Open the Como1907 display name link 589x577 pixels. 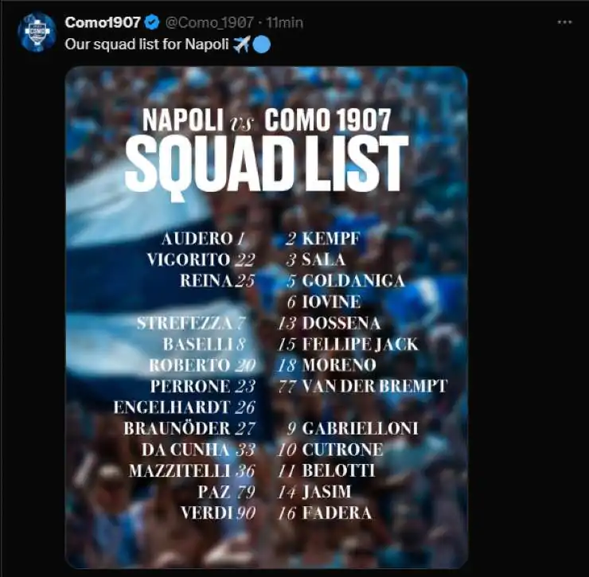103,23
